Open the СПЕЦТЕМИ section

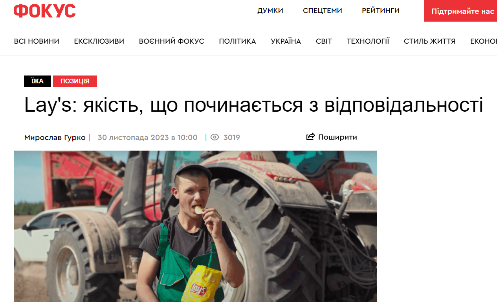(x=323, y=11)
